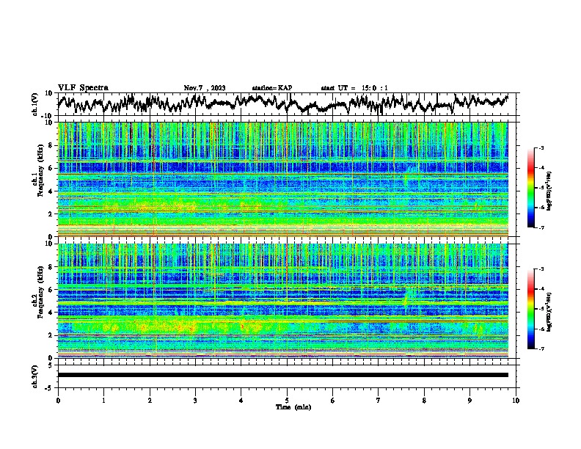Viewport: 581px width, 449px height.
Task: Click the "5" tick on ch.3(V) axis
Action: coord(51,365)
